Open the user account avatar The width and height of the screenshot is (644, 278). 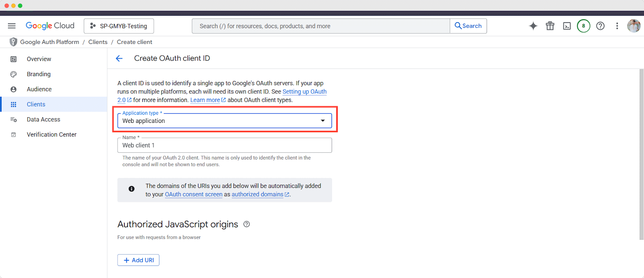pos(634,26)
